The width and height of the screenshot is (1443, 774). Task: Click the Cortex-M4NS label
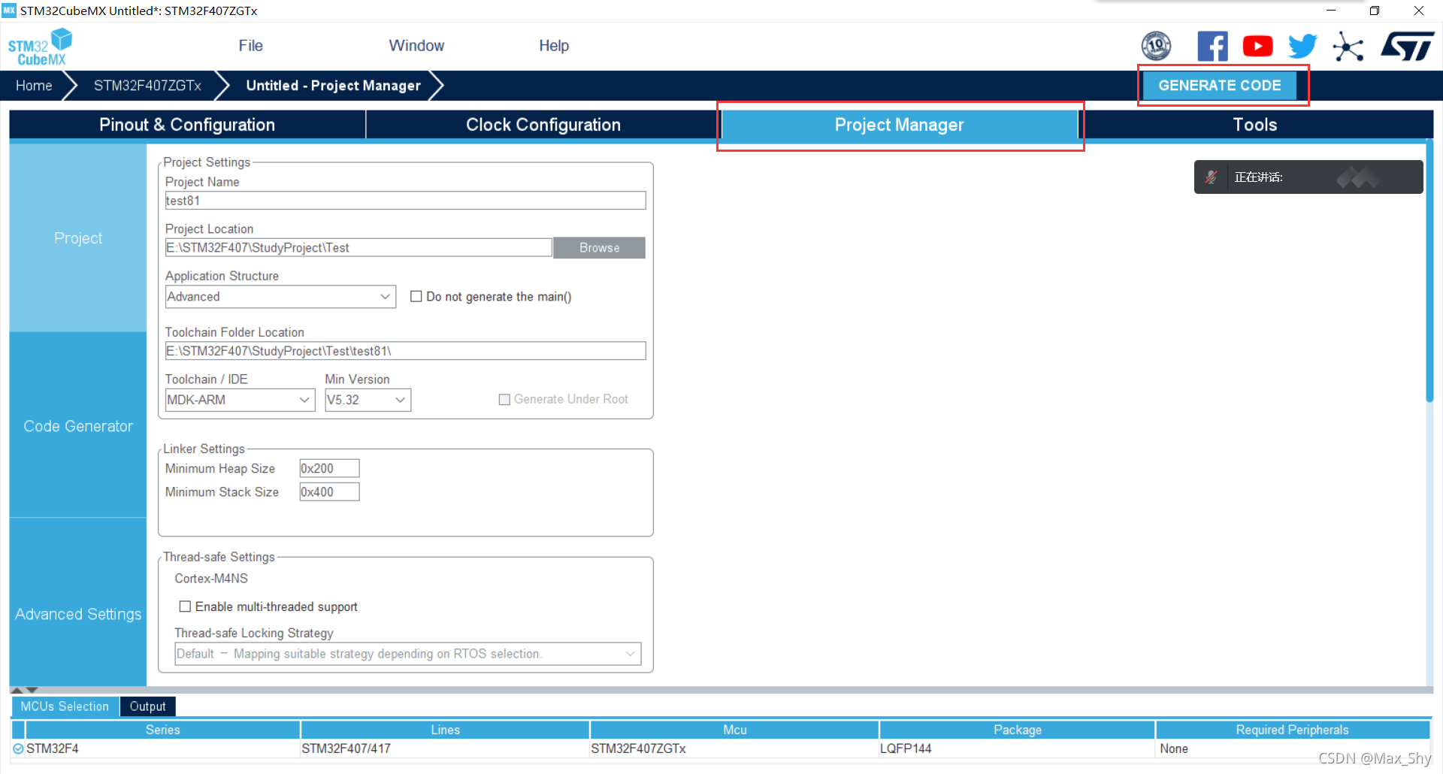pyautogui.click(x=211, y=579)
